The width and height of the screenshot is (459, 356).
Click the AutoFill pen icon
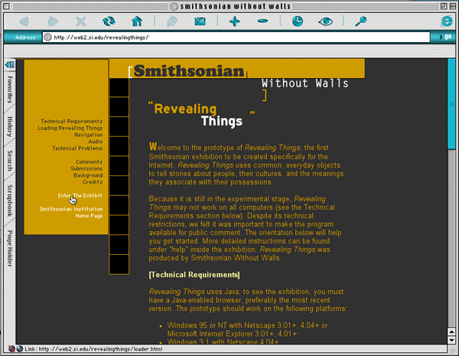[x=172, y=21]
